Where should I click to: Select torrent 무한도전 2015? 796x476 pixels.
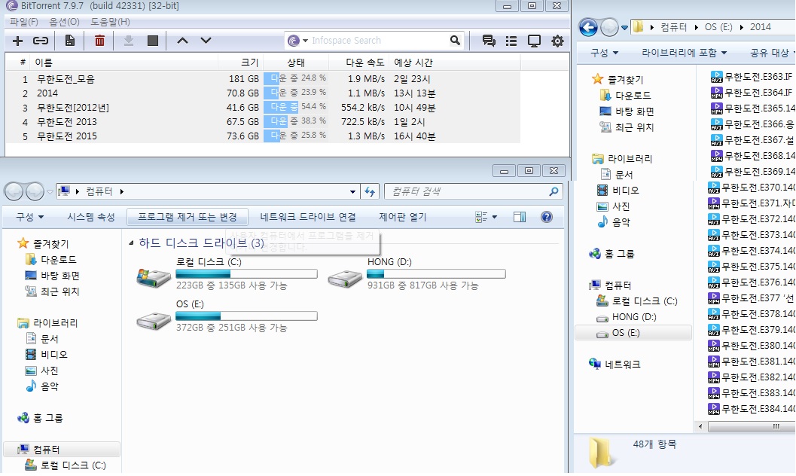(x=67, y=136)
